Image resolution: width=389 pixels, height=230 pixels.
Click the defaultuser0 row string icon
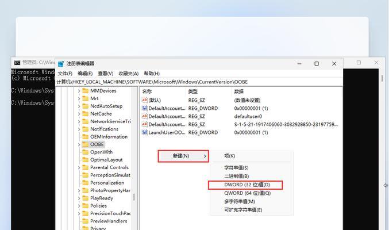pyautogui.click(x=145, y=116)
